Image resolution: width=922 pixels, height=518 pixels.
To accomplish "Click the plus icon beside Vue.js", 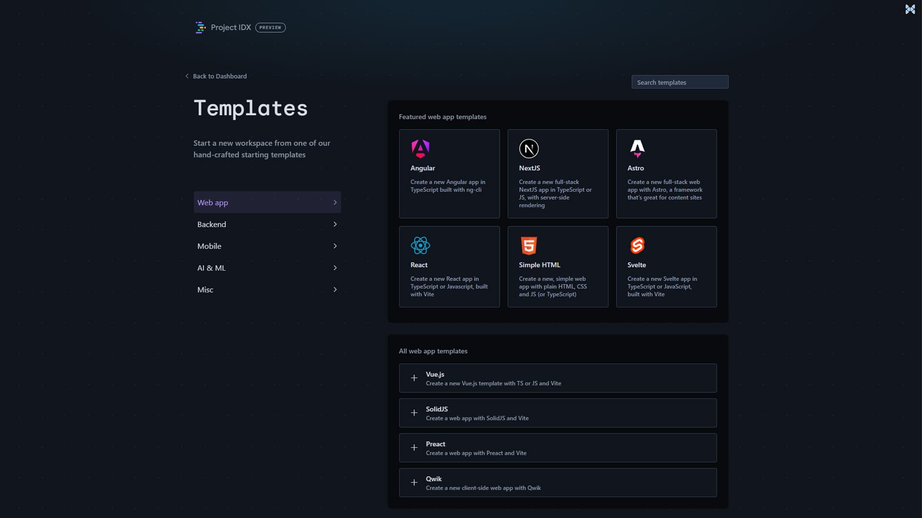I will click(414, 378).
